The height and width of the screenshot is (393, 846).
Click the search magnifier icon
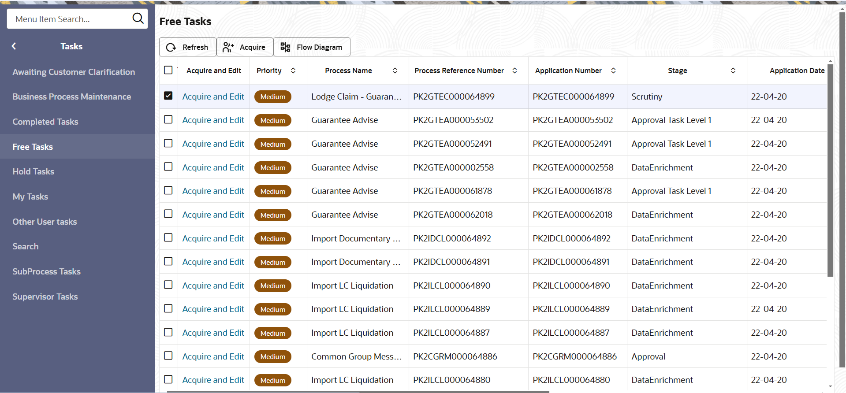(138, 19)
